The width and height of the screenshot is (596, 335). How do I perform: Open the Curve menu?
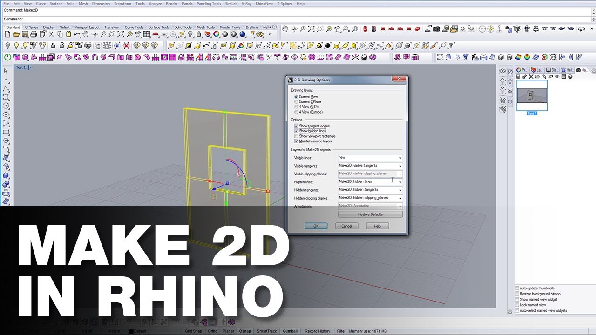(41, 3)
